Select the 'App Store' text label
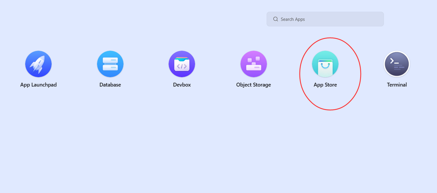The height and width of the screenshot is (193, 437). pos(325,85)
